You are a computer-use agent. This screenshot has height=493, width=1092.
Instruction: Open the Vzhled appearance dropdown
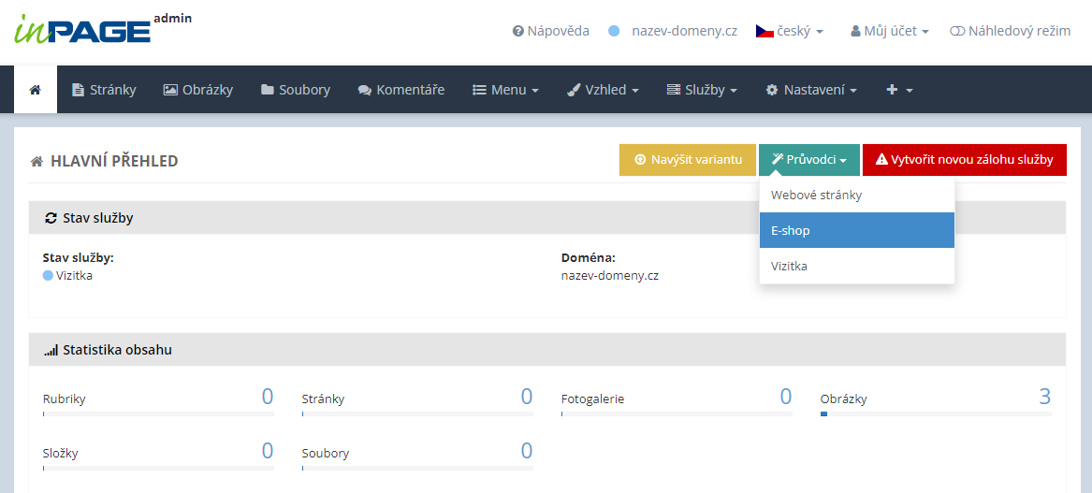pos(603,90)
